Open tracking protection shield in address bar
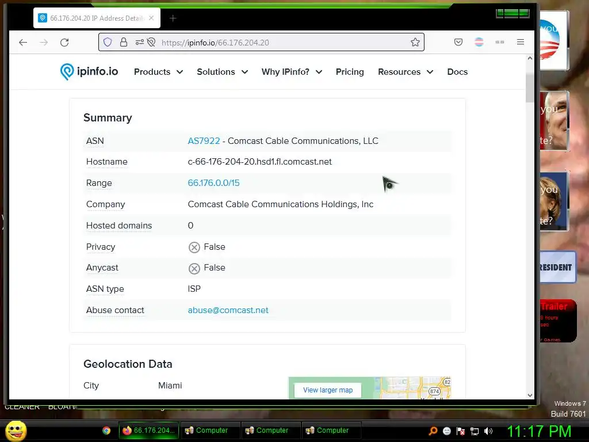Screen dimensions: 589x442 tap(108, 42)
